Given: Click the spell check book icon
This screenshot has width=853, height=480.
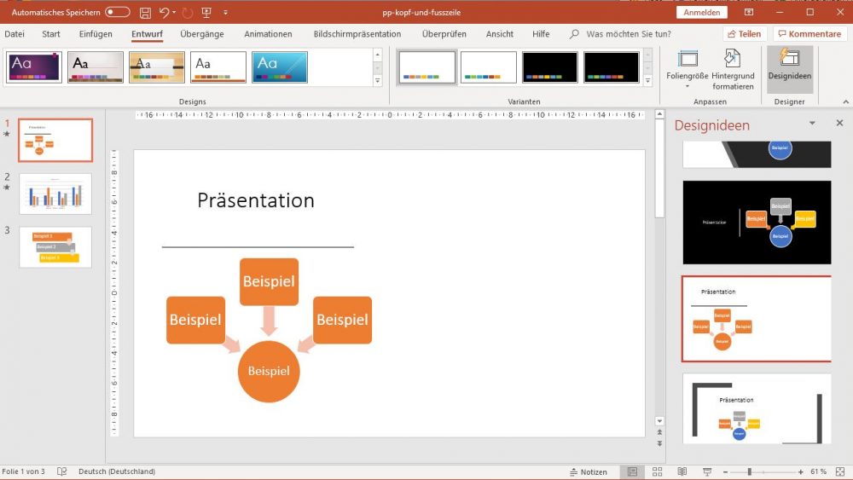Looking at the screenshot, I should point(62,471).
